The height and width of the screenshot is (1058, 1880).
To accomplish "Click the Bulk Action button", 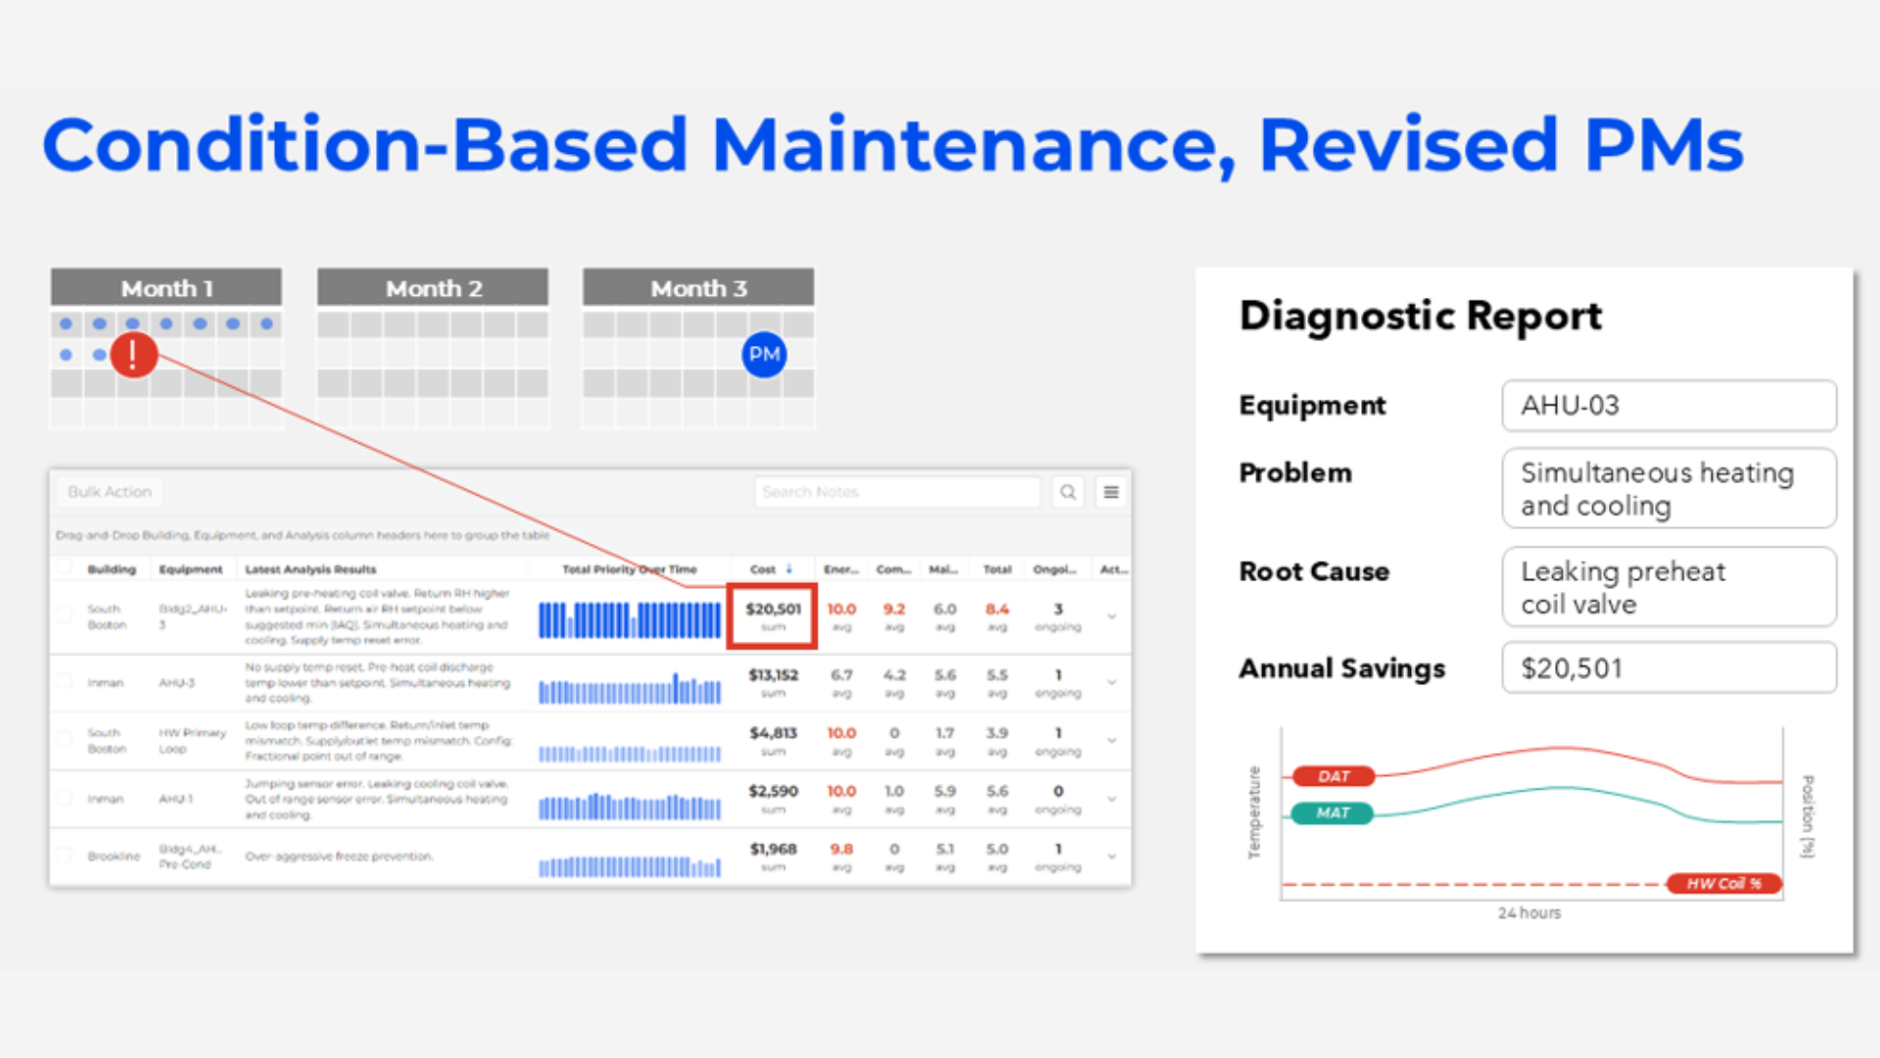I will 108,492.
